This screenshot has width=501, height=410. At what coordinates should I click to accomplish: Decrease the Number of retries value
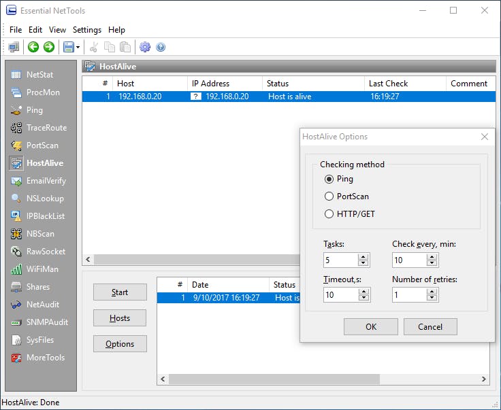tap(432, 298)
